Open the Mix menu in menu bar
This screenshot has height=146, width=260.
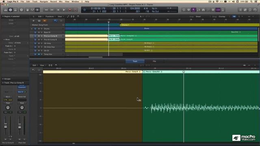(x=61, y=2)
